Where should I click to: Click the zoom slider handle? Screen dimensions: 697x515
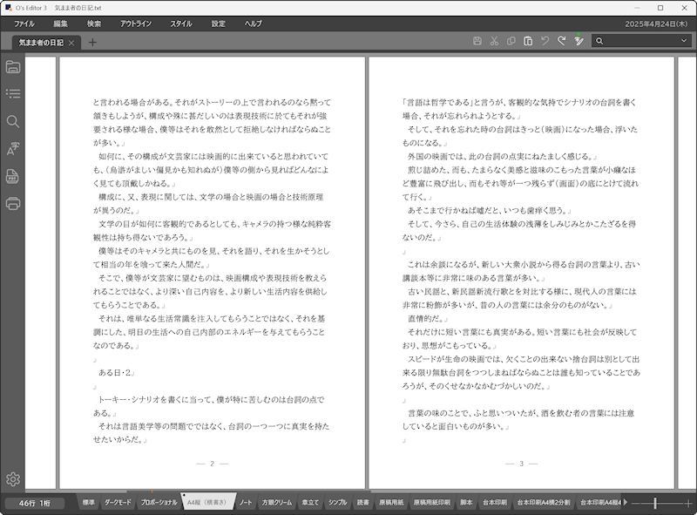[655, 503]
